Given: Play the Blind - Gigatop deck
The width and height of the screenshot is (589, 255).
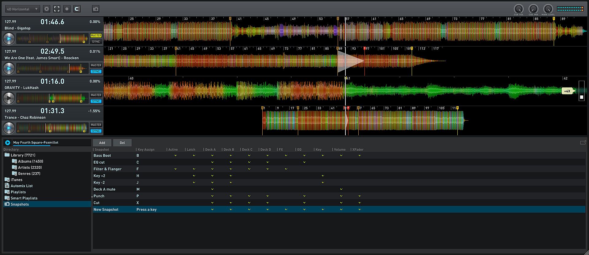Looking at the screenshot, I should (x=9, y=39).
